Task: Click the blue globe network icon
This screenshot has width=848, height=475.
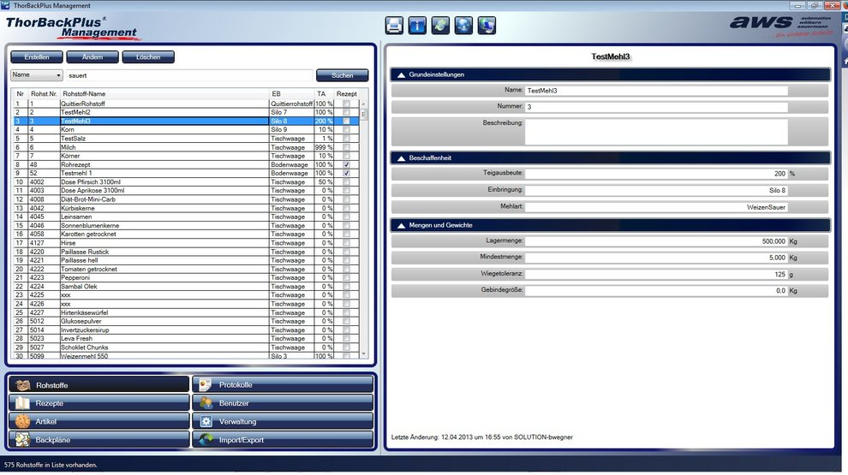Action: (x=463, y=26)
